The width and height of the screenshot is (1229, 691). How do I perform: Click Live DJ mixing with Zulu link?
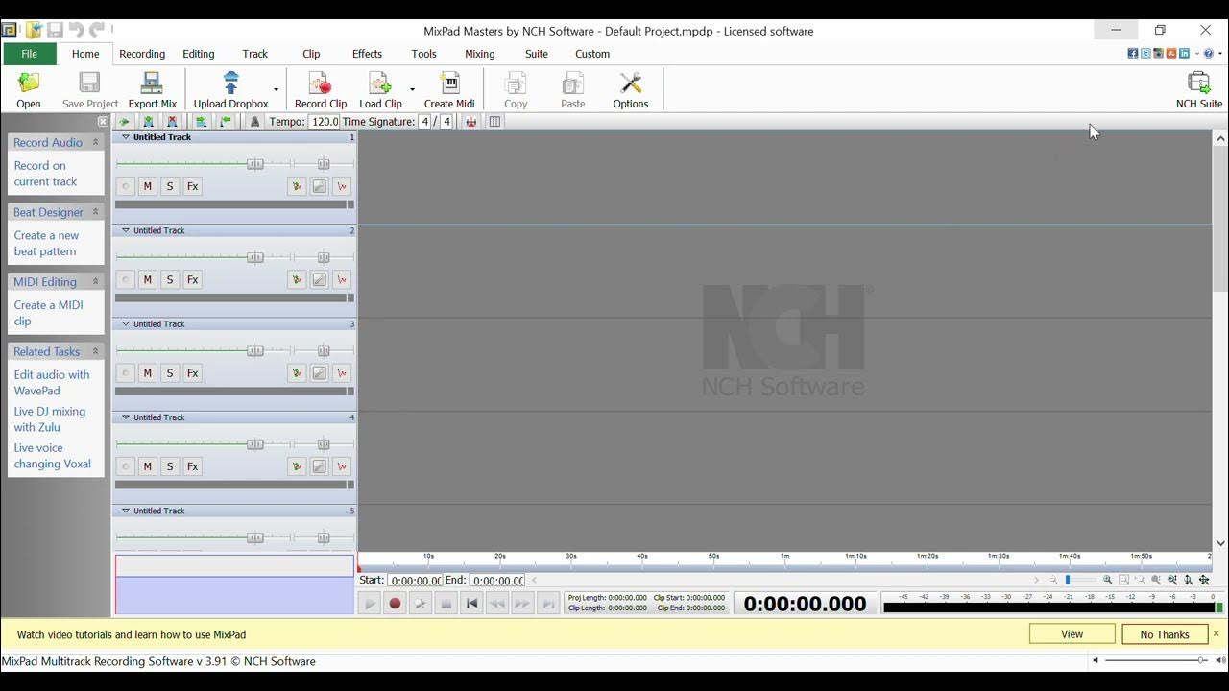click(50, 419)
